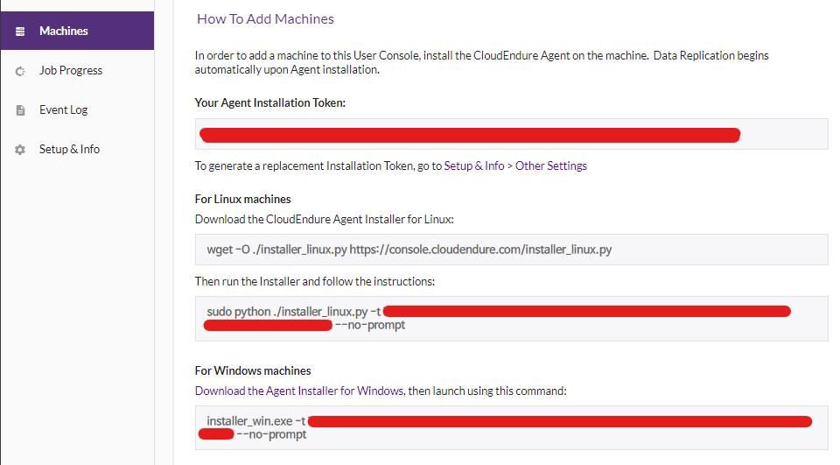The height and width of the screenshot is (465, 840).
Task: Click the 'Download the CloudEndure Agent Installer for Linux' text
Action: [x=324, y=219]
